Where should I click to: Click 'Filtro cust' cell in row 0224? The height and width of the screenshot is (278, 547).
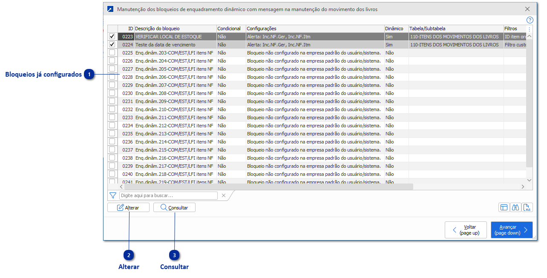[x=515, y=45]
